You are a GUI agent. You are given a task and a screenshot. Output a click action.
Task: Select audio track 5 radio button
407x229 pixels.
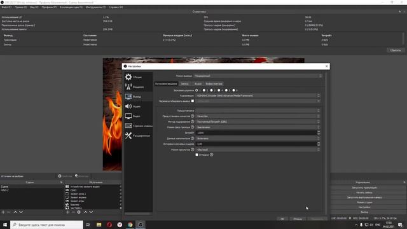226,90
